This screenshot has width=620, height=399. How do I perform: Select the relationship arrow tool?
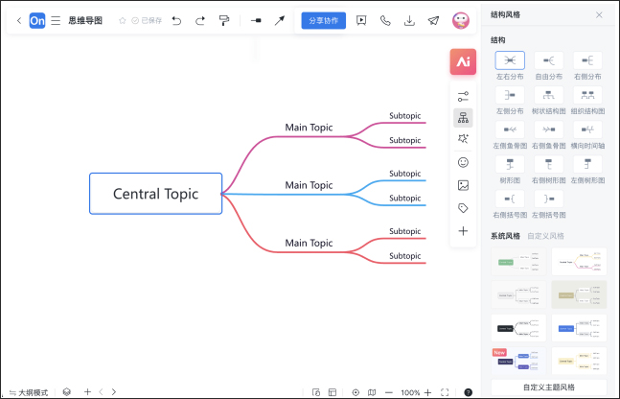(280, 20)
